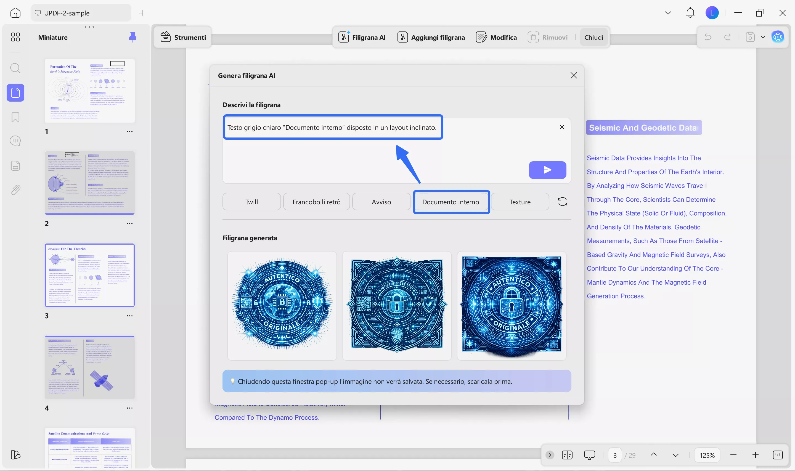Open the UPDF AI assistant
Viewport: 795px width, 471px height.
(x=778, y=36)
